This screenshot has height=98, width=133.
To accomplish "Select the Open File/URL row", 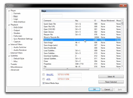I will pyautogui.click(x=82, y=27).
